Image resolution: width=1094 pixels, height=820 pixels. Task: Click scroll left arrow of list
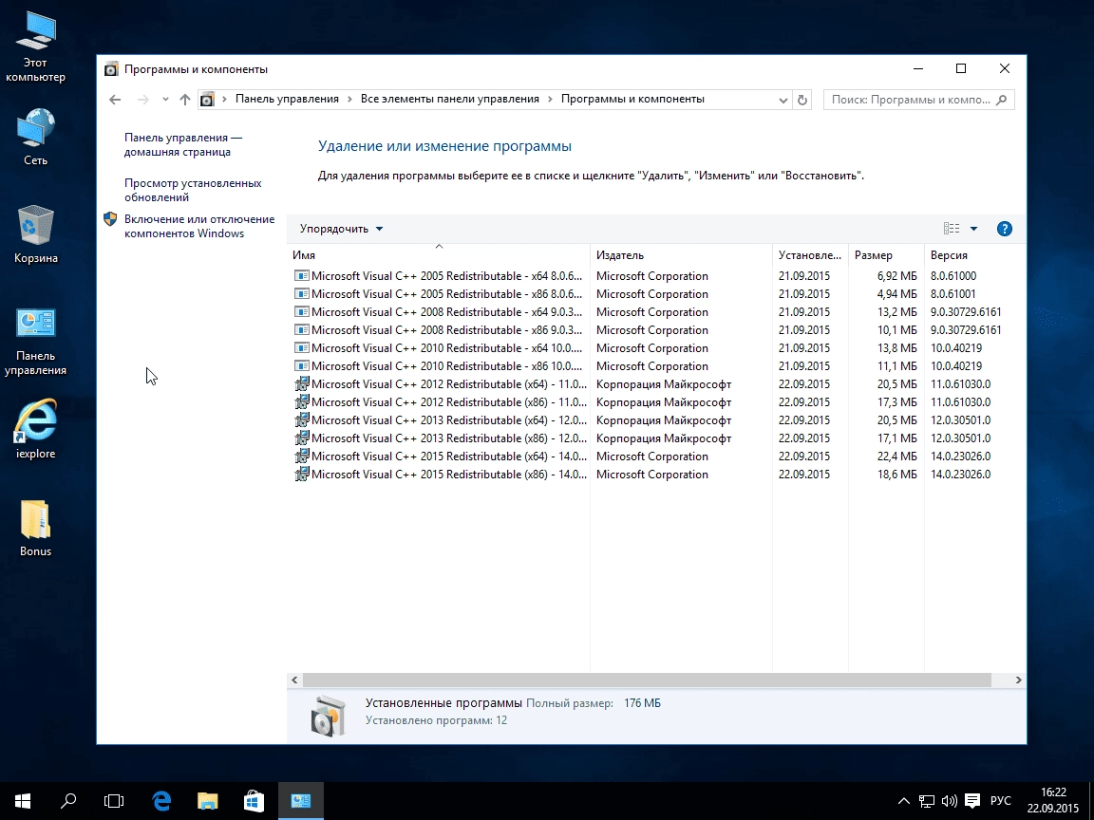tap(294, 680)
